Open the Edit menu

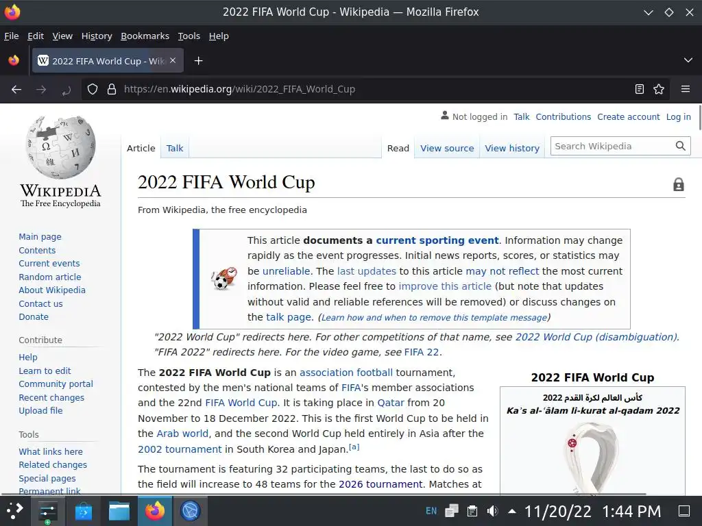pos(36,36)
